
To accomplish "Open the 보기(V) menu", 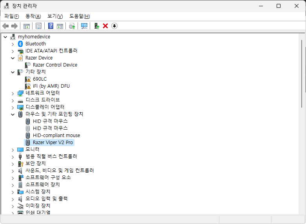I will coord(55,16).
